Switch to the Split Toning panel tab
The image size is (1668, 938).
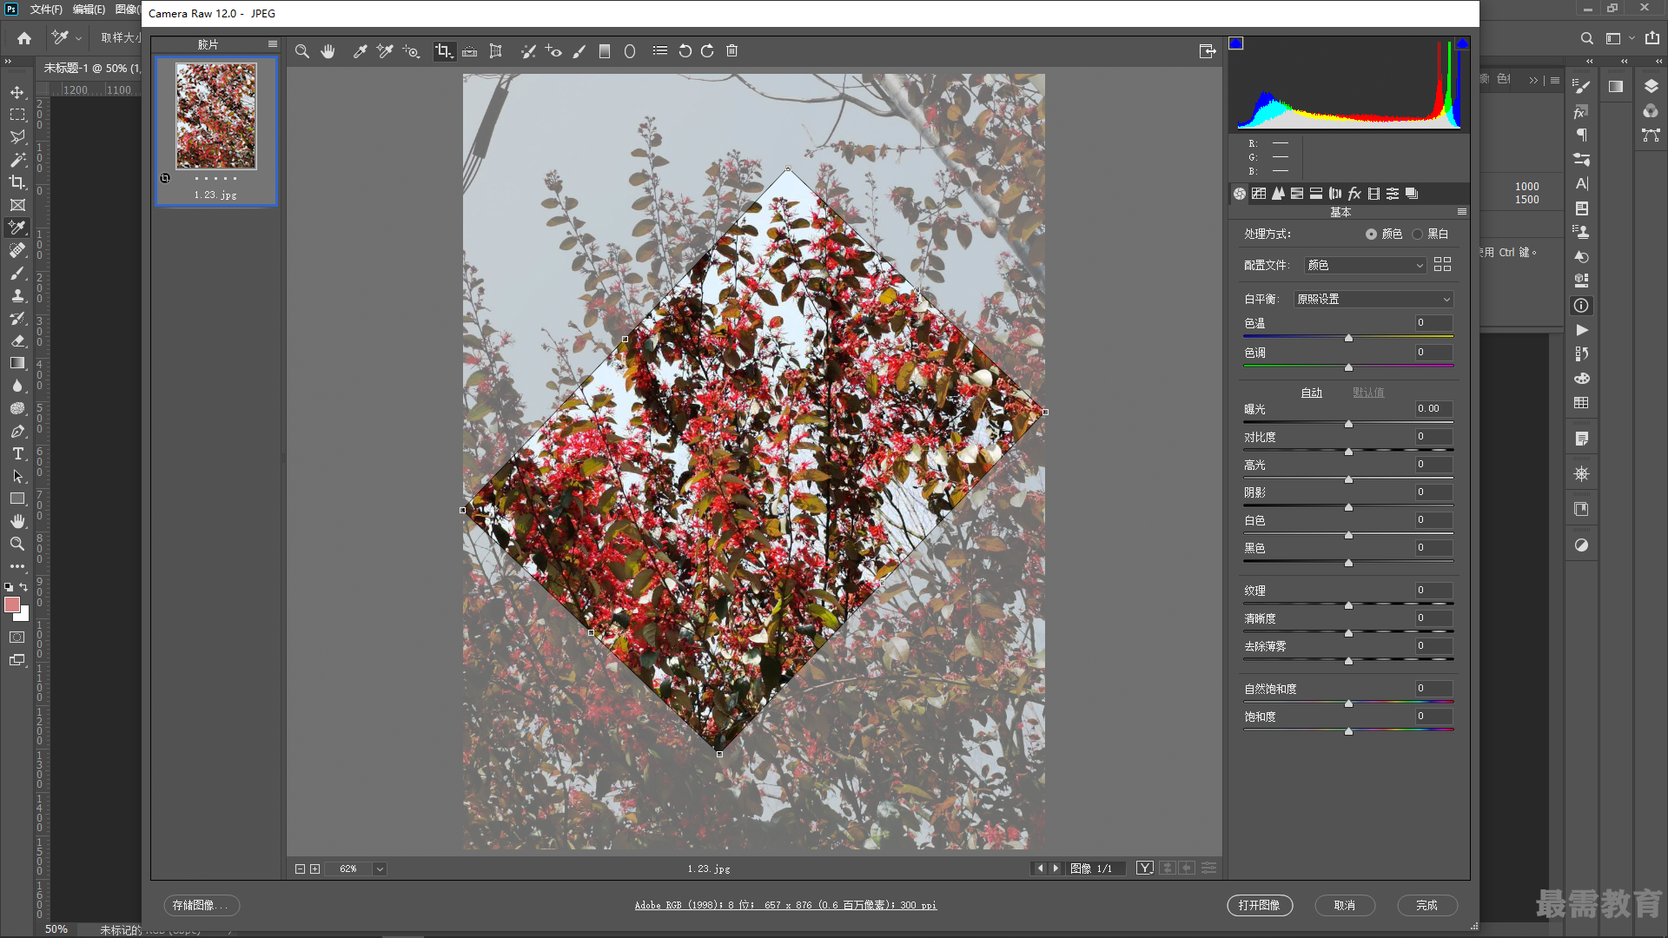pyautogui.click(x=1316, y=194)
